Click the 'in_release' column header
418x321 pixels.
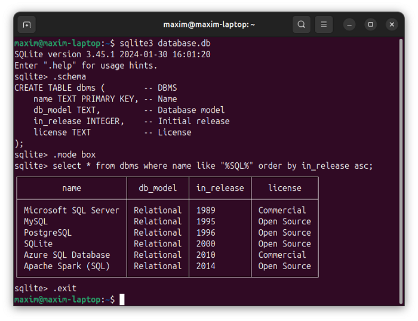coord(220,188)
